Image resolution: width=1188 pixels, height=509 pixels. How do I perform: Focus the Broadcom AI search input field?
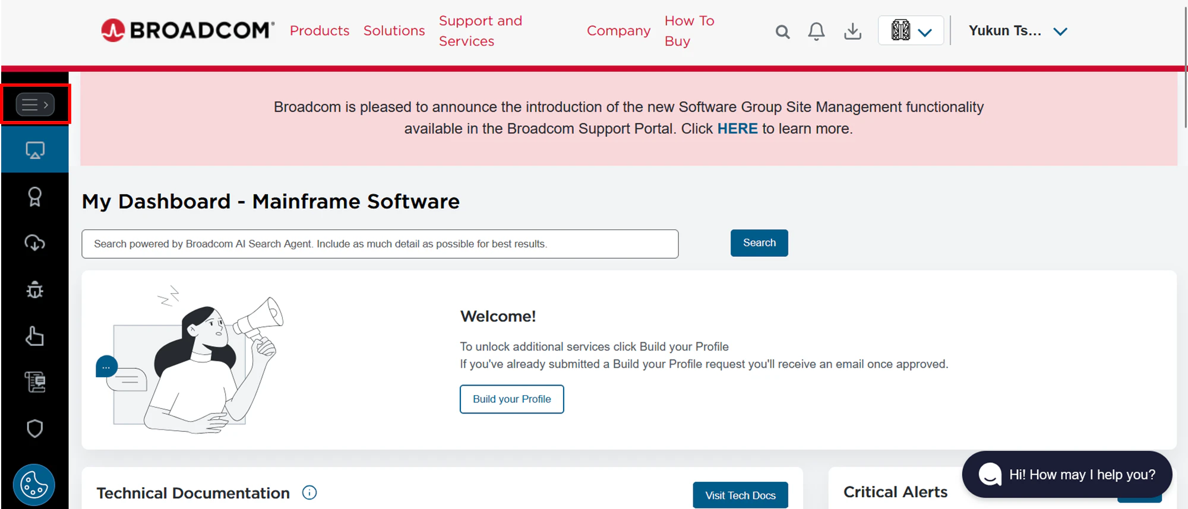tap(380, 244)
